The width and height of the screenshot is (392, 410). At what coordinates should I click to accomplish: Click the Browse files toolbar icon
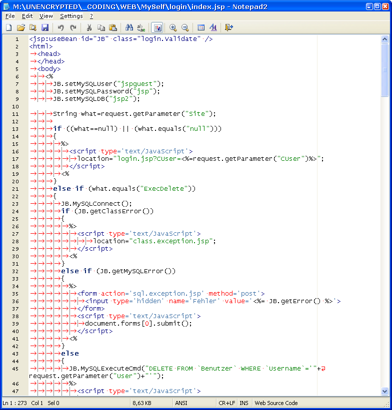33,27
